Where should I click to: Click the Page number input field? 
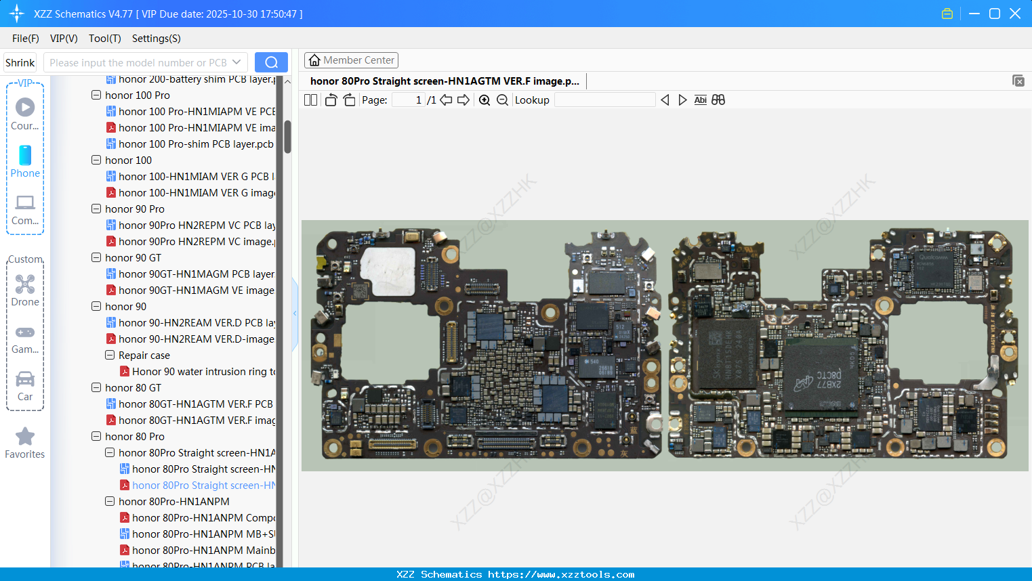click(409, 100)
